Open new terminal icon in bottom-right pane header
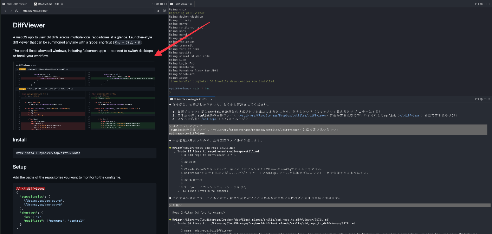 tap(477, 100)
